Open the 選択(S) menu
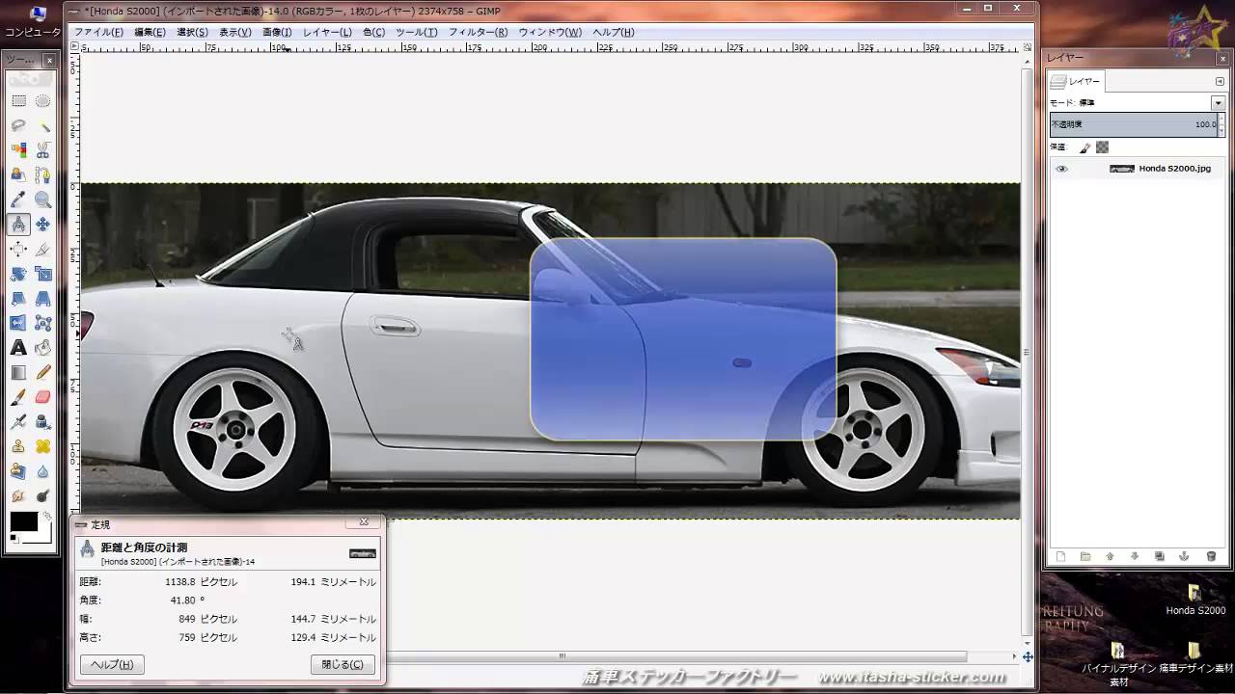 pos(192,32)
